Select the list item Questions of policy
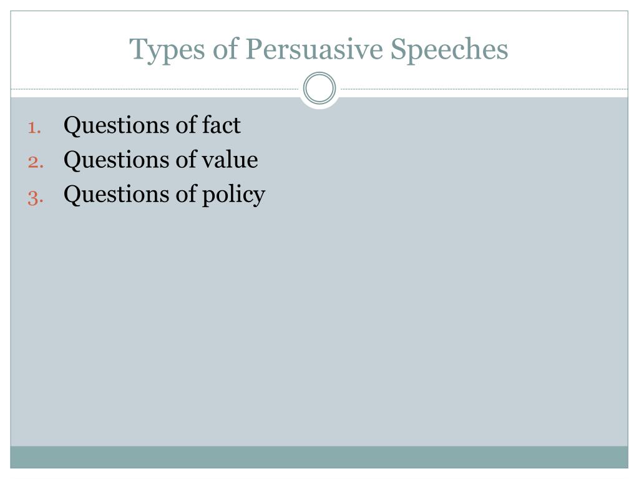Viewport: 639px width, 479px height. coord(164,195)
